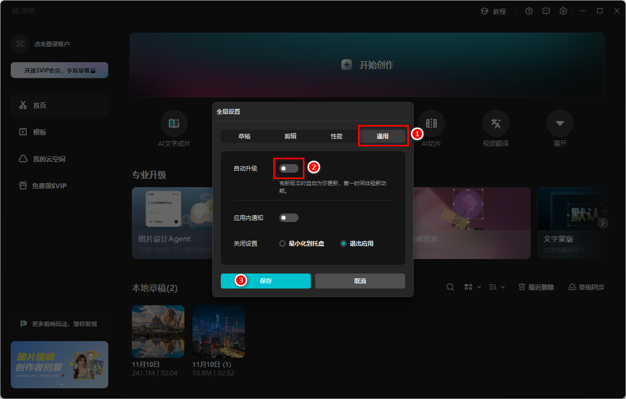Screen dimensions: 626x399
Task: Open the help question mark icon
Action: (529, 11)
